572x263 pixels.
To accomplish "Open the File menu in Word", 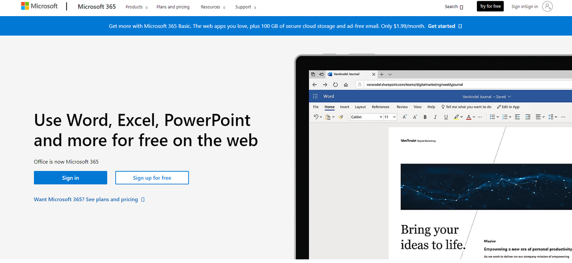I will 315,107.
